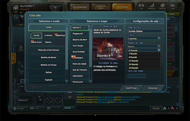Select Zumbi sub-mode option
Screen dimensions: 190x121
point(36,35)
